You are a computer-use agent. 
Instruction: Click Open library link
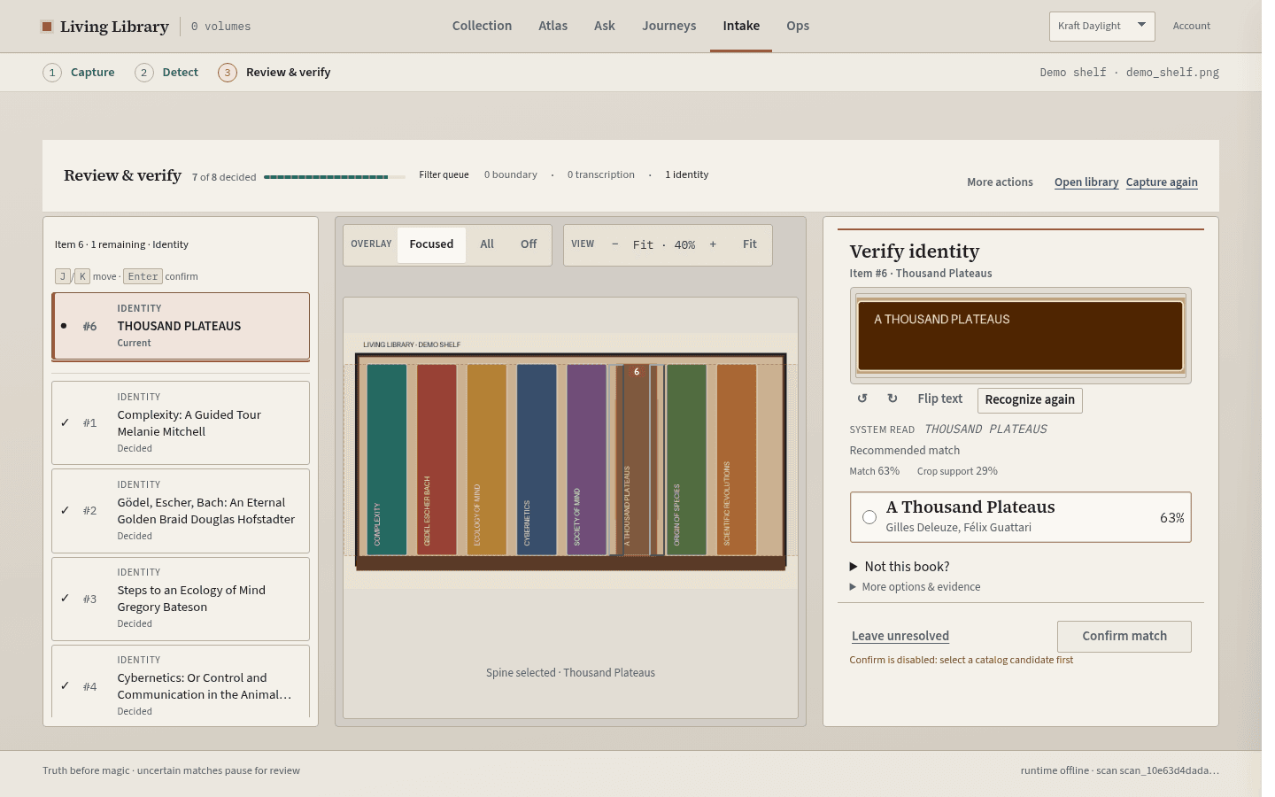pyautogui.click(x=1086, y=182)
